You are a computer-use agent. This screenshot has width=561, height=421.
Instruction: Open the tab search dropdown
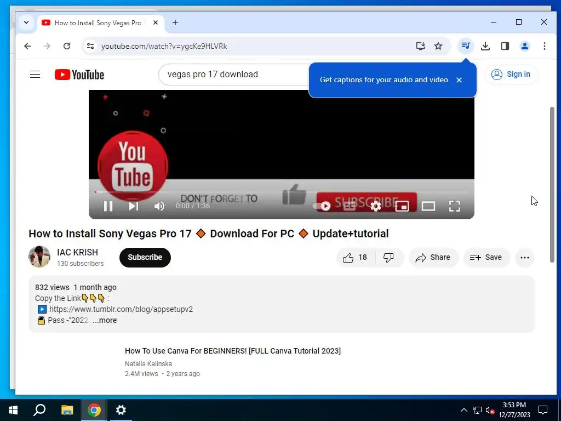[26, 22]
